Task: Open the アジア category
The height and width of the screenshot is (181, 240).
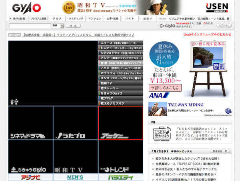Action: point(121,58)
